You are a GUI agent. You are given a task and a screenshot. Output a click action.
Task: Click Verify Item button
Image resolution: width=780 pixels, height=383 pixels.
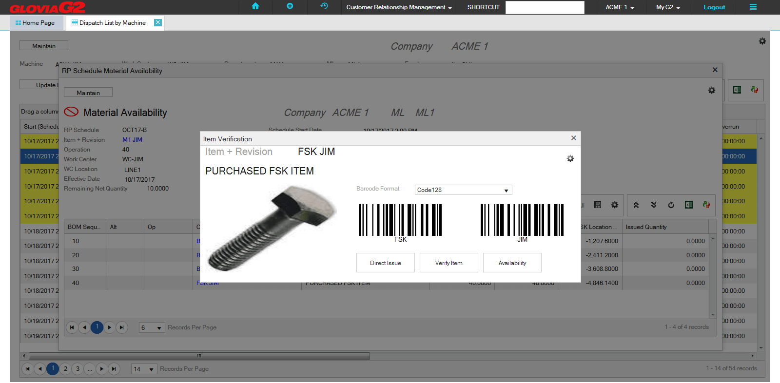(x=449, y=263)
